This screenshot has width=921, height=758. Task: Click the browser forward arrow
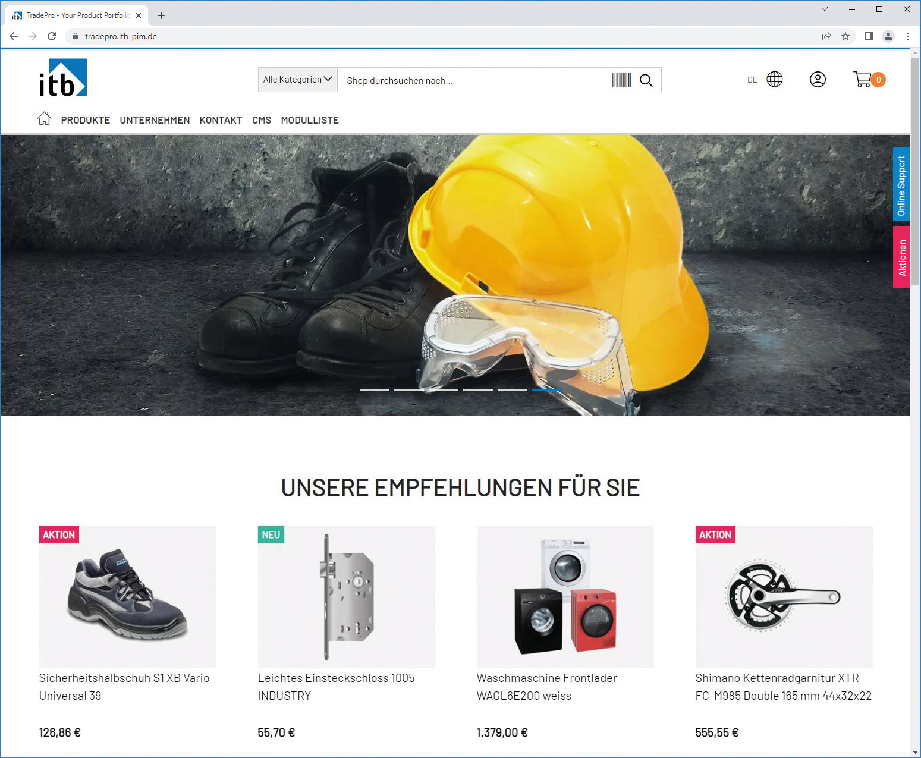click(33, 36)
